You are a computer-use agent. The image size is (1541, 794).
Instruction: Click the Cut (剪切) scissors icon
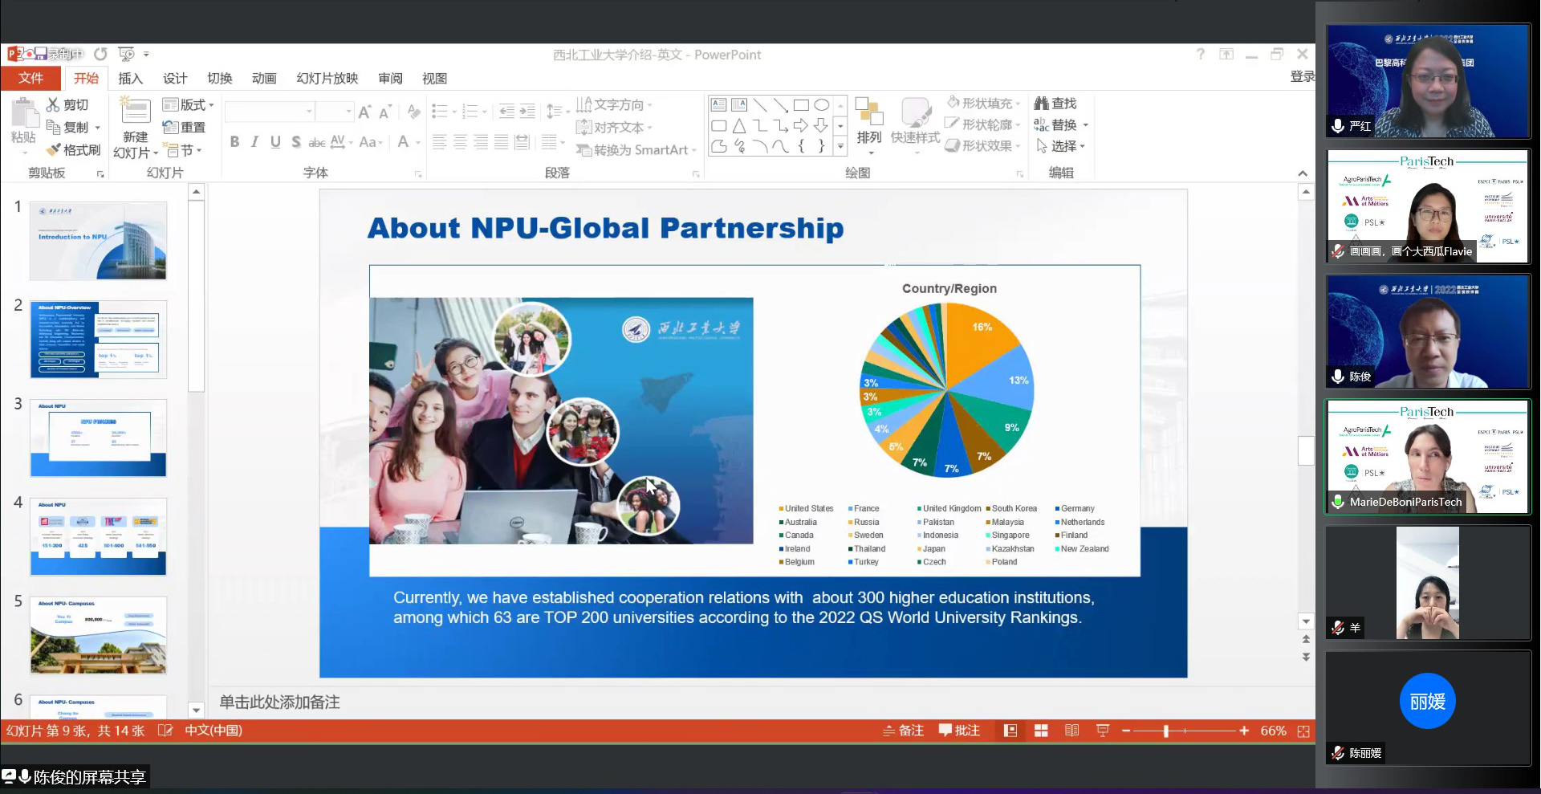pyautogui.click(x=53, y=105)
